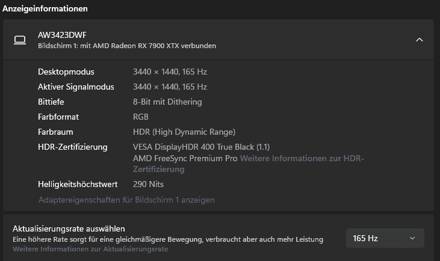
Task: Select the Bildschirm 1 connection subtitle text
Action: [126, 46]
